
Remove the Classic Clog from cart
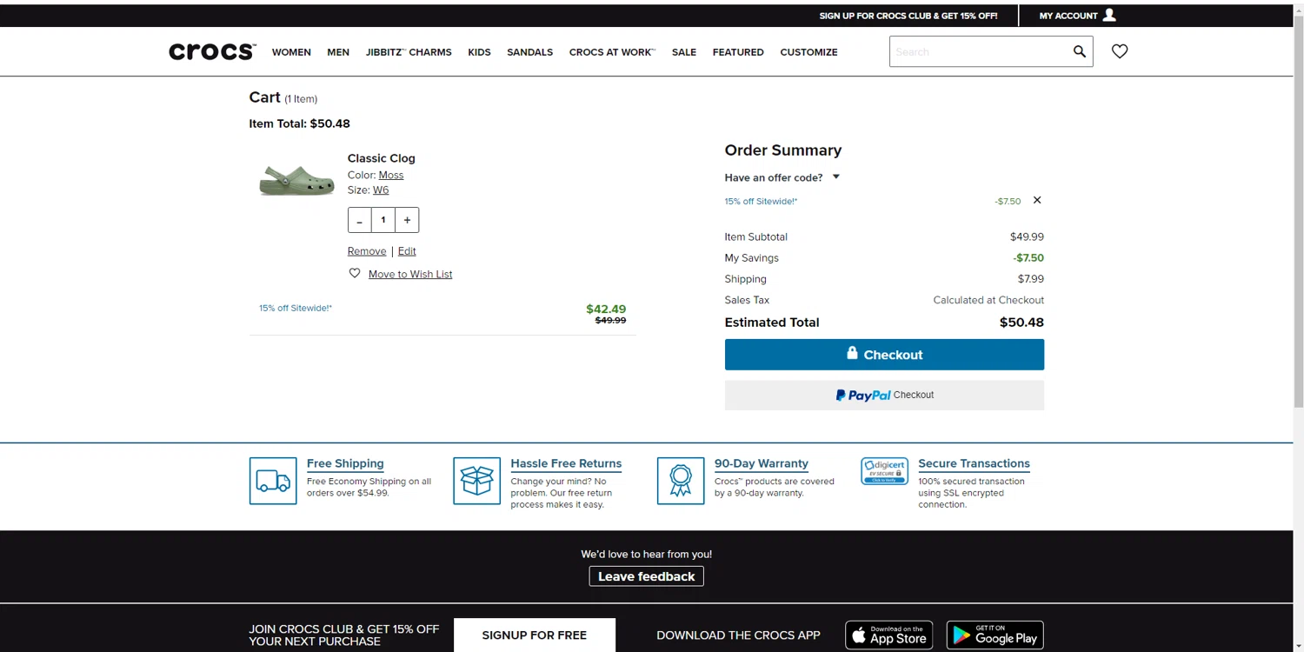(367, 251)
